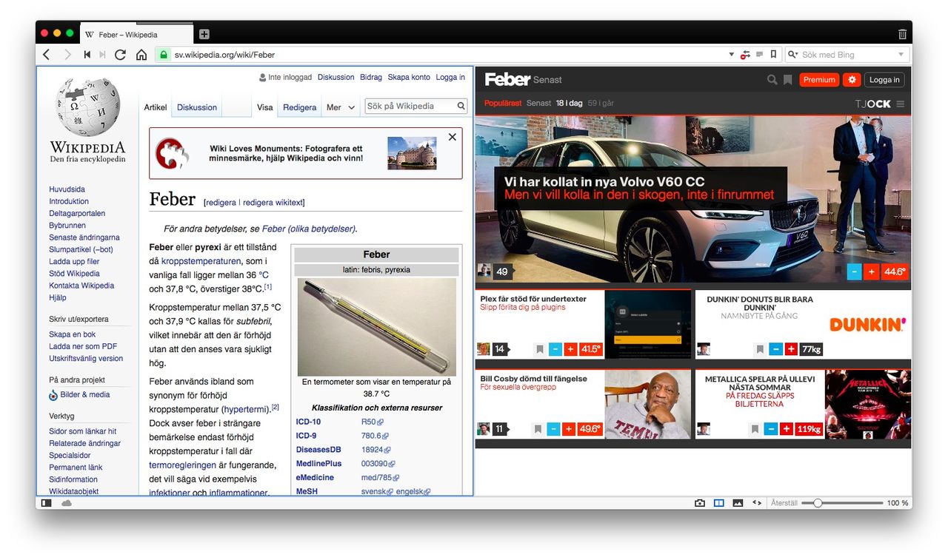Bookmark the Bill Cosby article

539,429
